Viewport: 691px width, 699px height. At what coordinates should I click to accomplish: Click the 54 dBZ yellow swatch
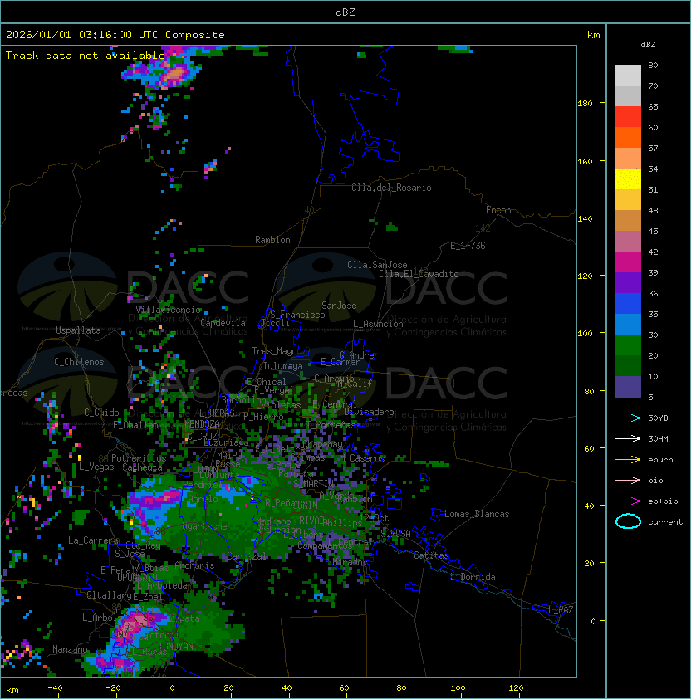[x=628, y=179]
